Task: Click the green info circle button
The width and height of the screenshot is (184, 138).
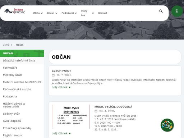Action: coord(177,11)
